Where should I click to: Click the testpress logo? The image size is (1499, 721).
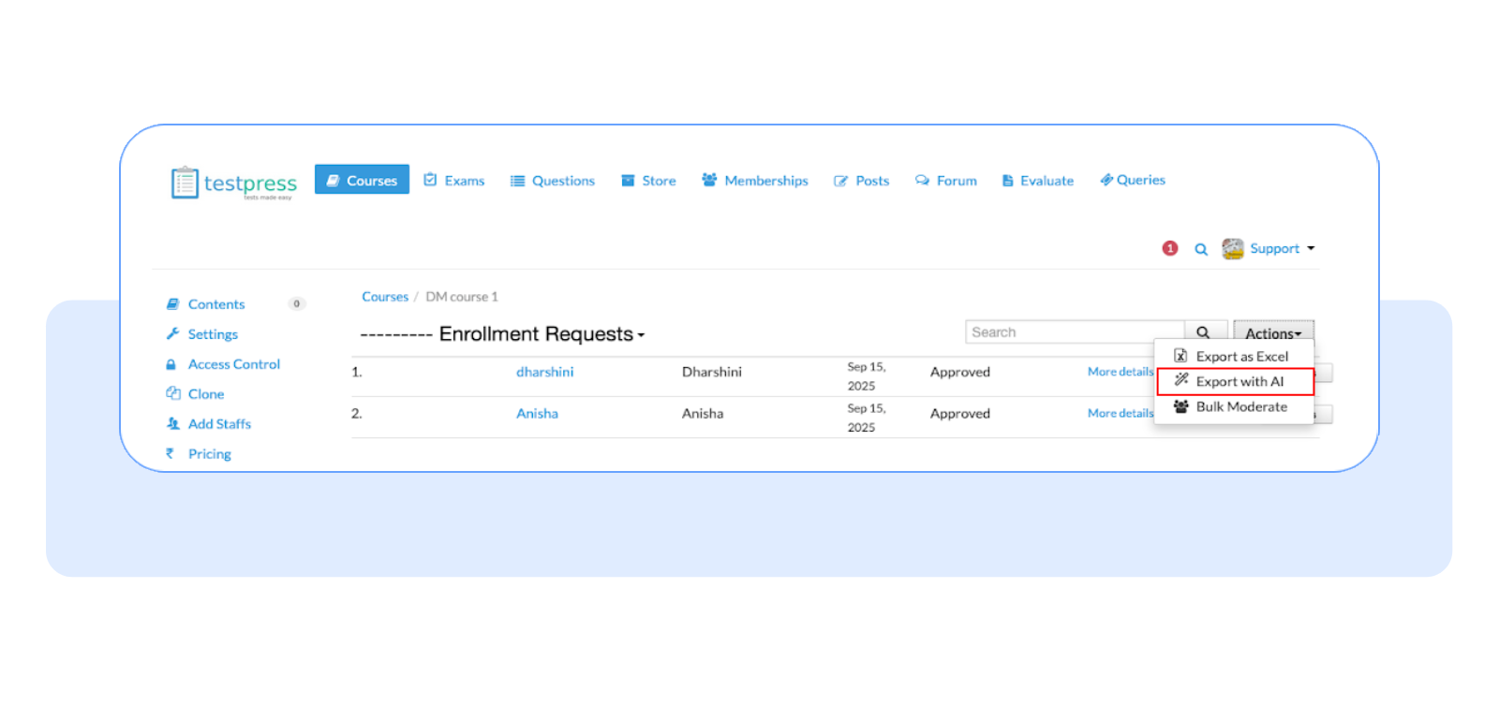234,183
